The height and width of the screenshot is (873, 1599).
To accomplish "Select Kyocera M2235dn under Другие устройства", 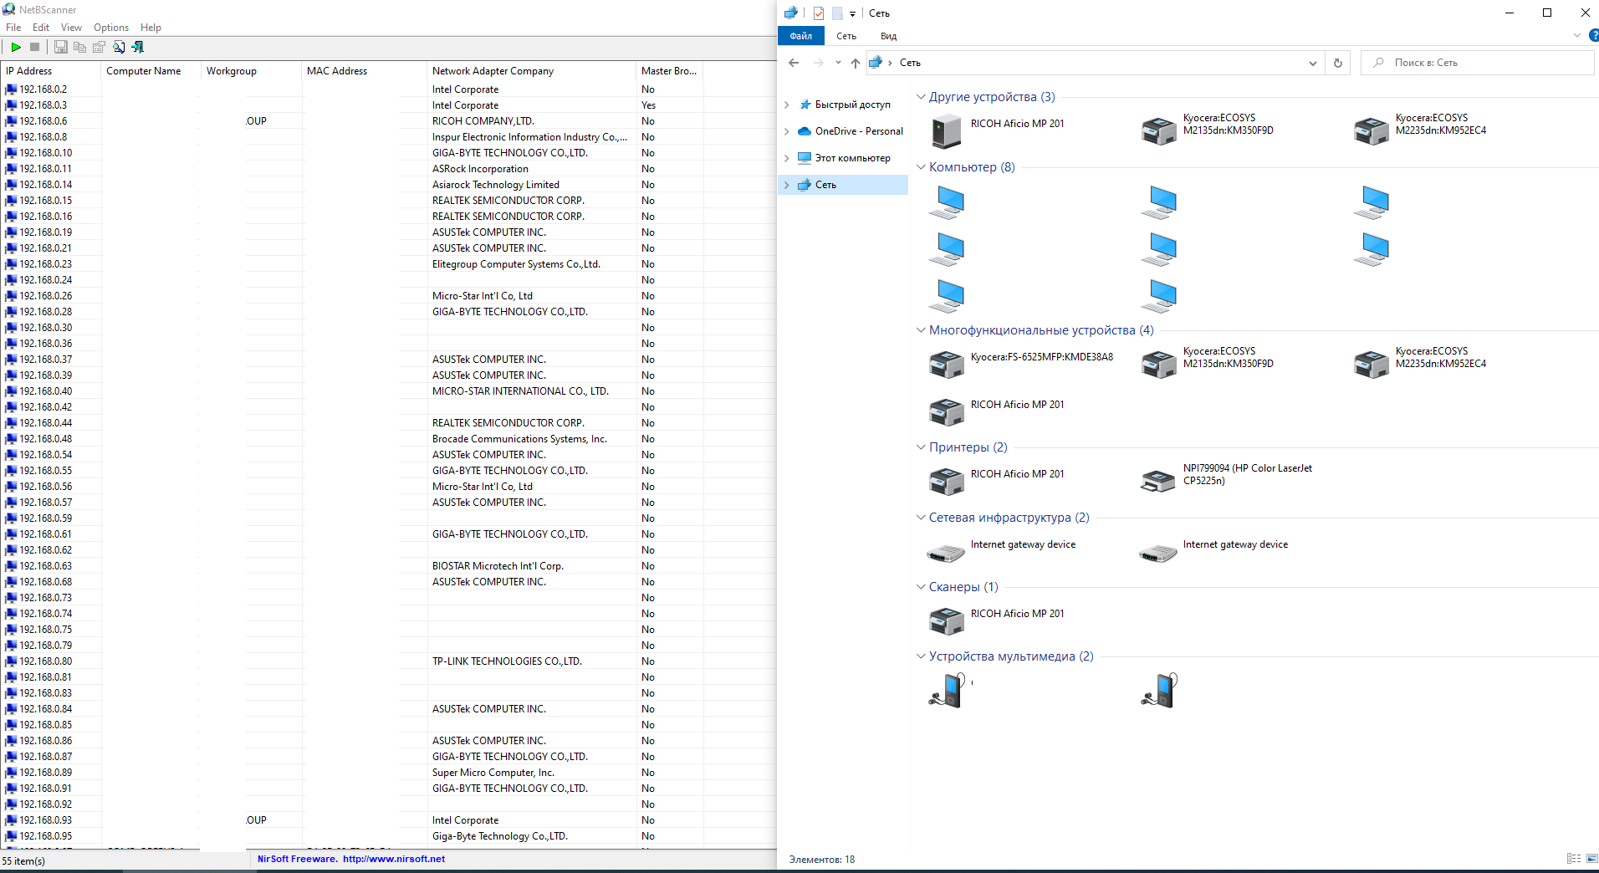I will tap(1421, 130).
